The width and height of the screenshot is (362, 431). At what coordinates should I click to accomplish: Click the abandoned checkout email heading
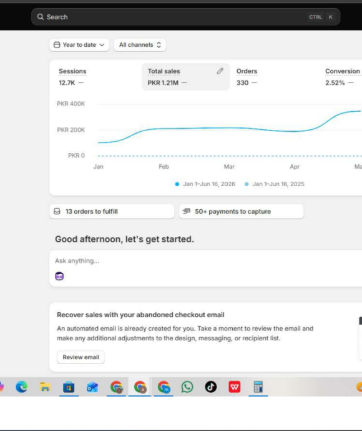[x=140, y=315]
